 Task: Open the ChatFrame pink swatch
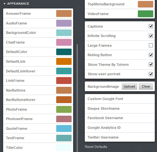[64, 42]
